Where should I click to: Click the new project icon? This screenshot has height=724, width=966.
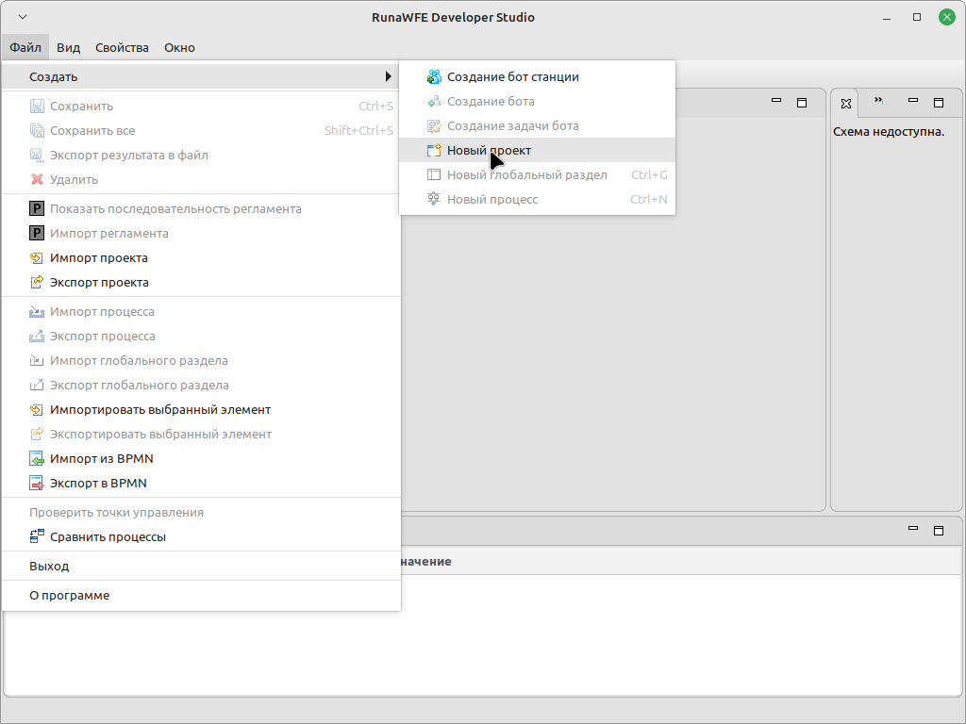pos(434,150)
